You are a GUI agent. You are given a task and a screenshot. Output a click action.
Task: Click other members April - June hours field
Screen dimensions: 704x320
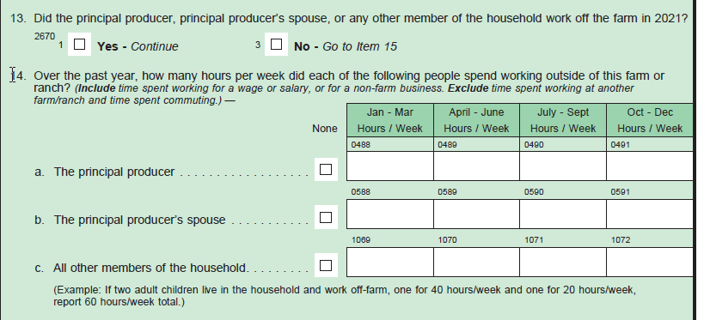pos(476,263)
